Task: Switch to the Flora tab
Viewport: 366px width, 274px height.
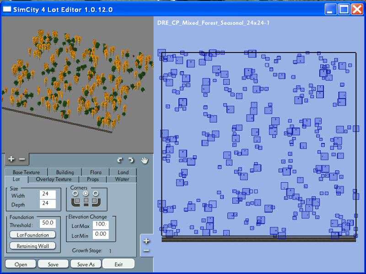Action: tap(96, 172)
